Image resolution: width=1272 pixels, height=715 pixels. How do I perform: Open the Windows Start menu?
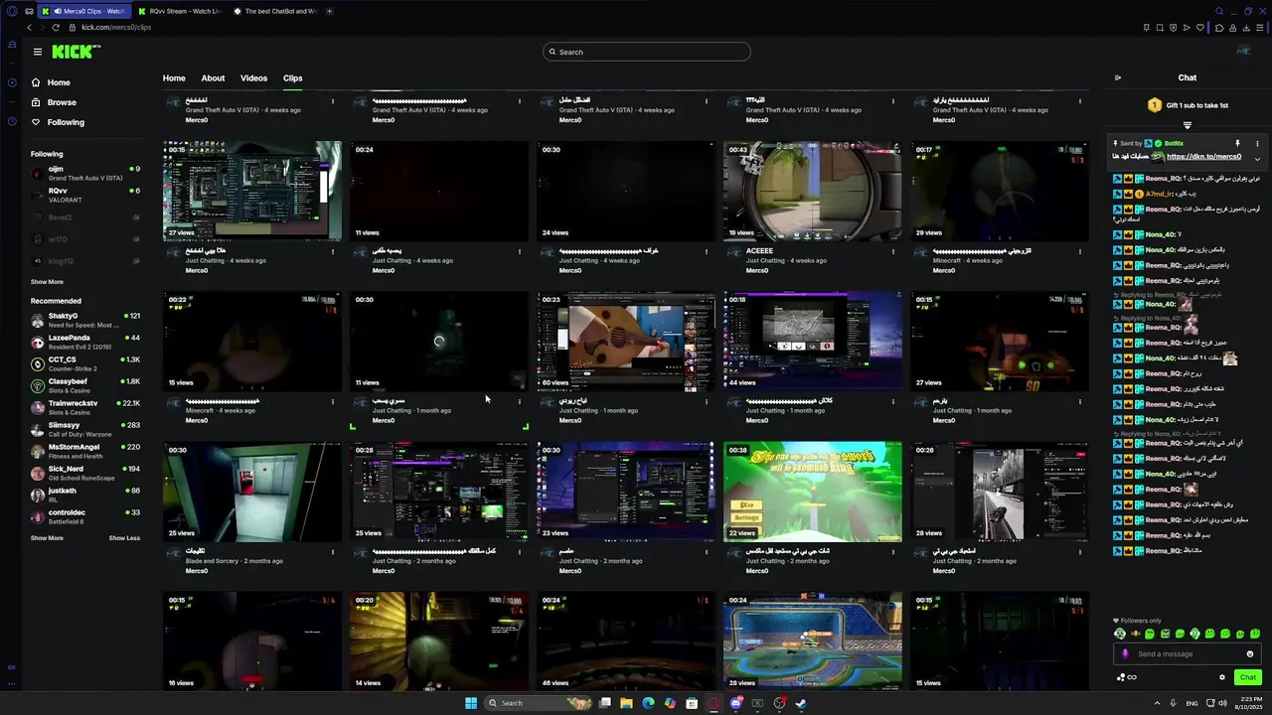471,703
